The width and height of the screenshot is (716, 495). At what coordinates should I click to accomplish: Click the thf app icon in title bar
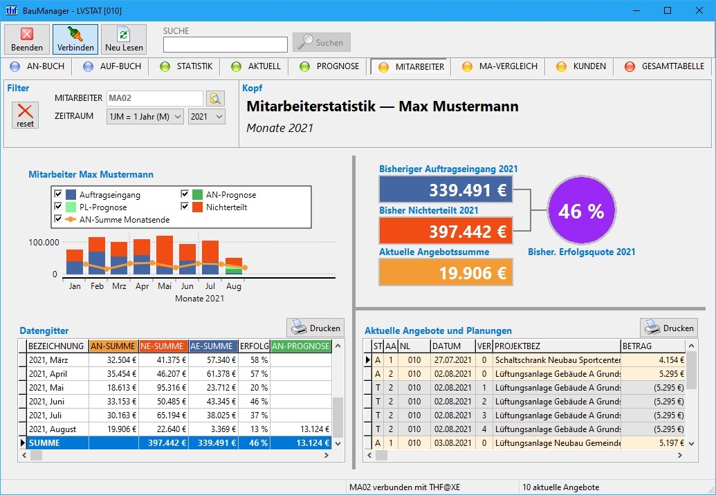12,10
